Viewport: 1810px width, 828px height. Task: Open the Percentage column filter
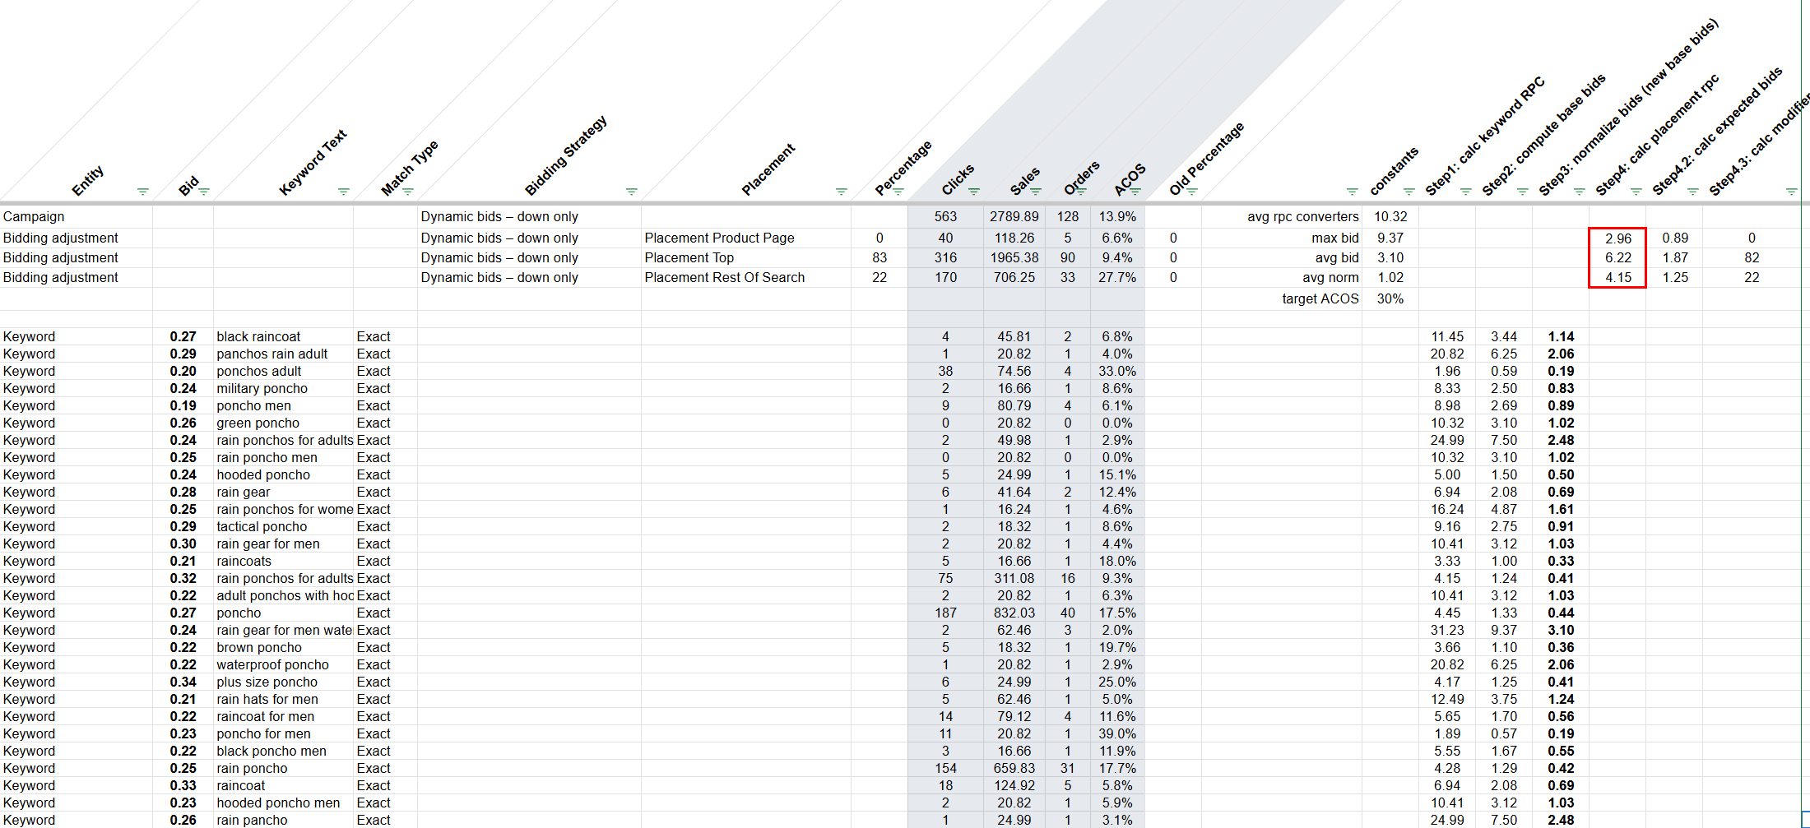pyautogui.click(x=898, y=192)
